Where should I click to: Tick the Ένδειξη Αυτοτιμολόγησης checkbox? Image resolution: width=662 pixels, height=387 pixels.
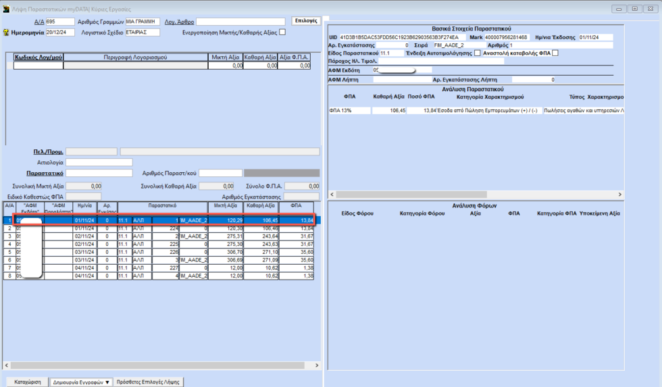[478, 53]
